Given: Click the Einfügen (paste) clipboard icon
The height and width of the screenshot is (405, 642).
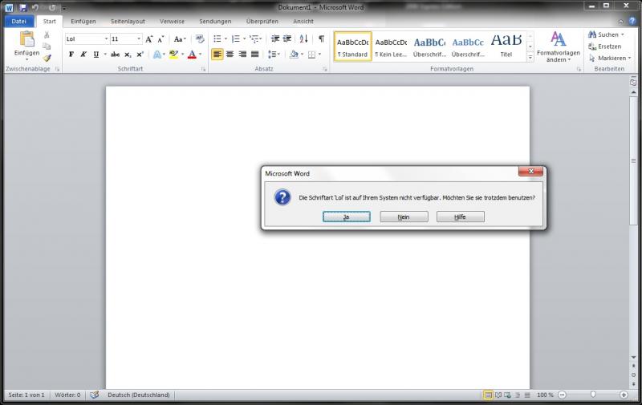Looking at the screenshot, I should click(26, 38).
